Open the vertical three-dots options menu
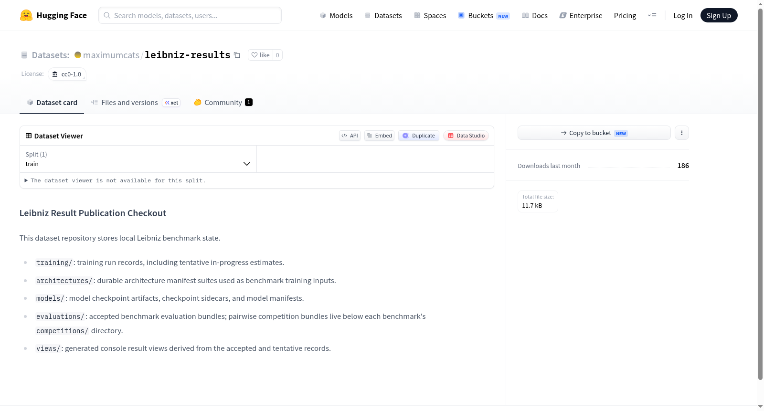The image size is (764, 411). [x=682, y=133]
